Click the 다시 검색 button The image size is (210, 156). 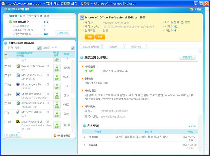tap(63, 33)
